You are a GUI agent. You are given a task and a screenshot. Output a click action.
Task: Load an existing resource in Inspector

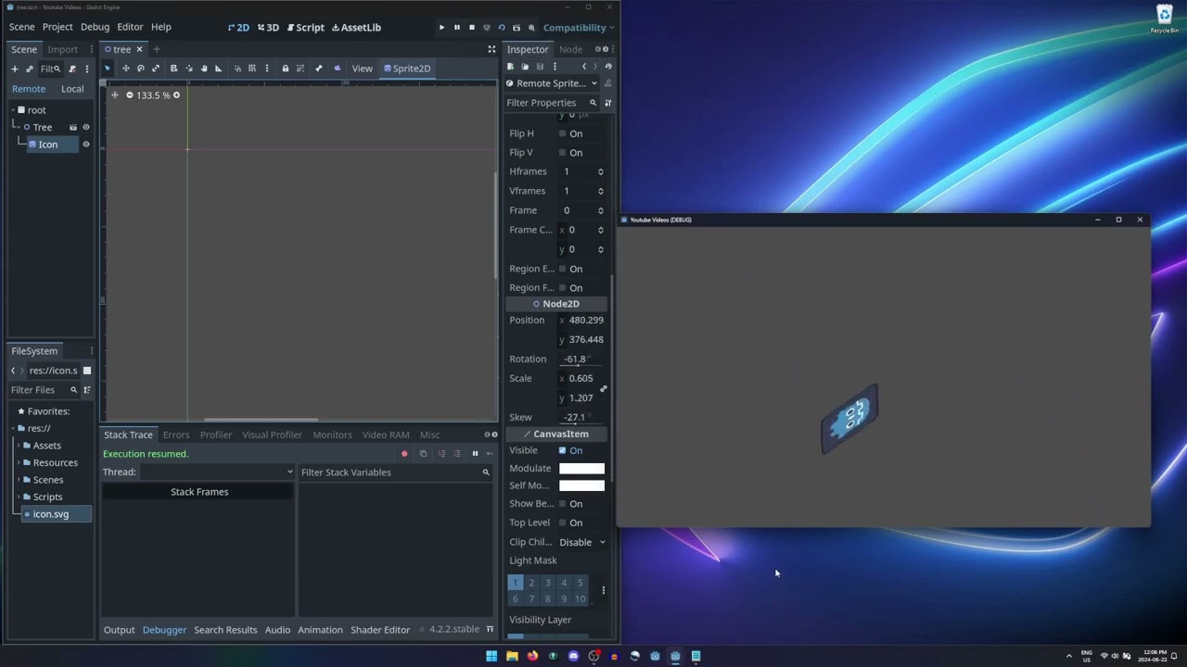pyautogui.click(x=525, y=67)
